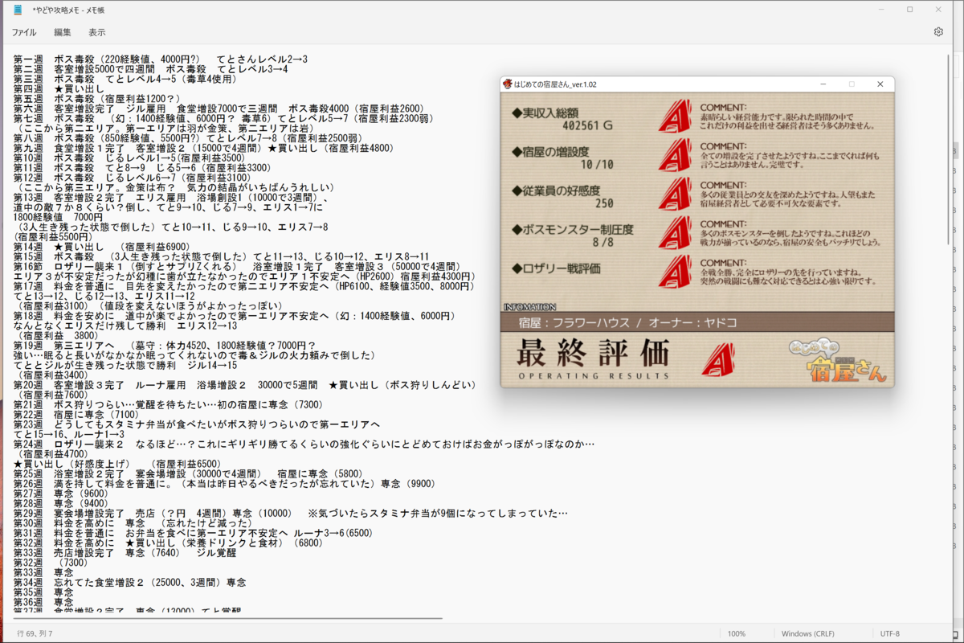Click the 第一週 ボス毒殺 line in Notepad
964x643 pixels.
(x=161, y=59)
